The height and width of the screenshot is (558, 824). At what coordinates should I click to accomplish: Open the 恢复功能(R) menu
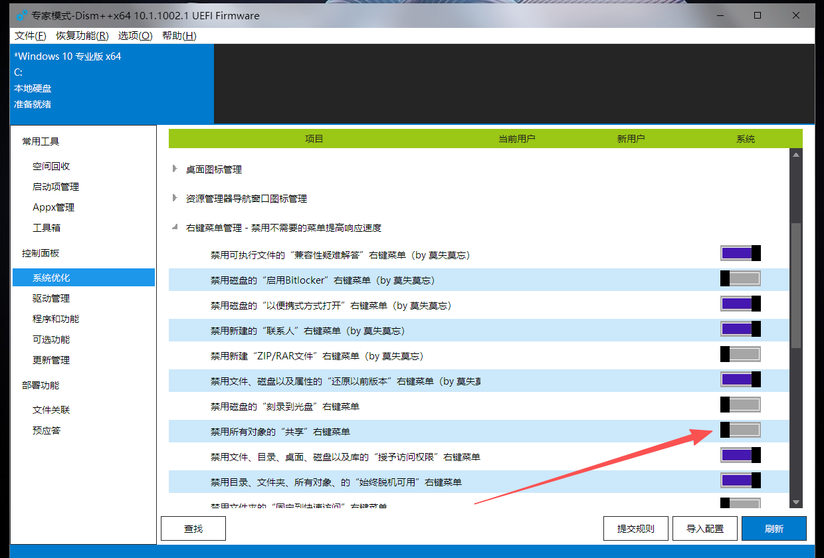click(82, 35)
